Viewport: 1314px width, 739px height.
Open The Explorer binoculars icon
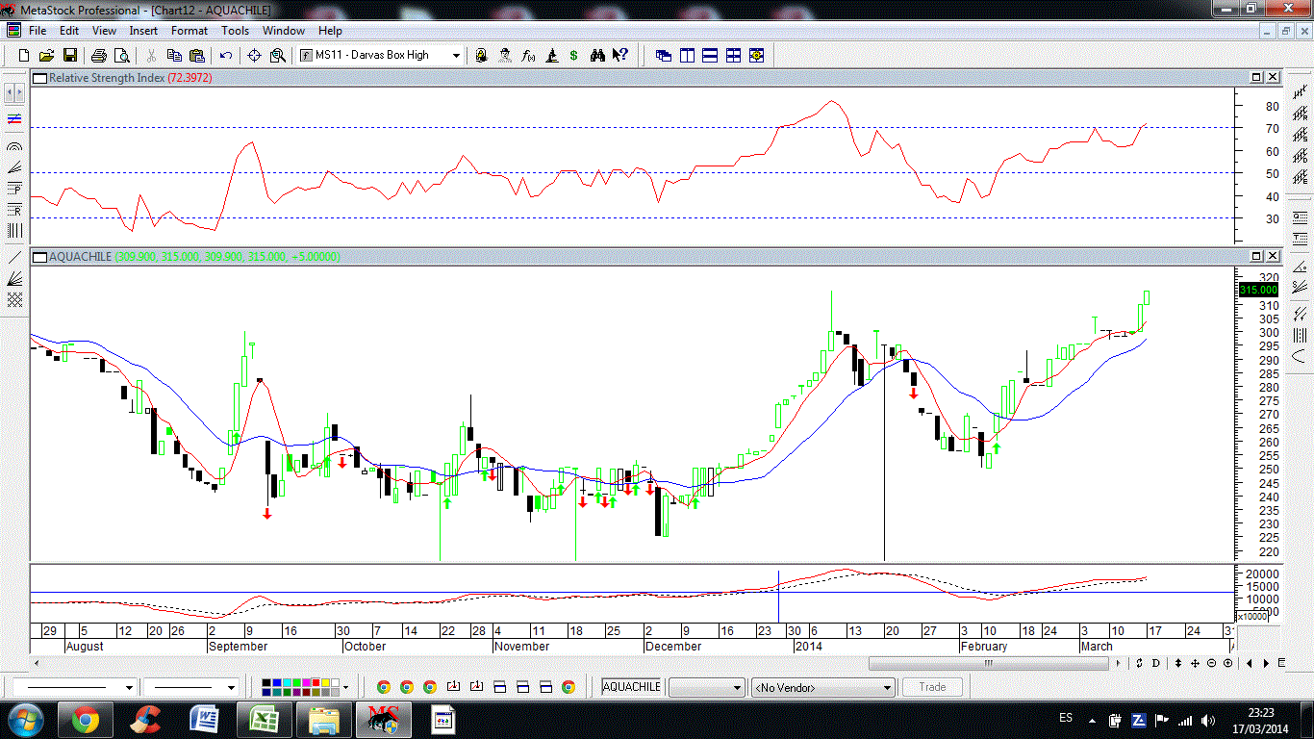pyautogui.click(x=597, y=55)
